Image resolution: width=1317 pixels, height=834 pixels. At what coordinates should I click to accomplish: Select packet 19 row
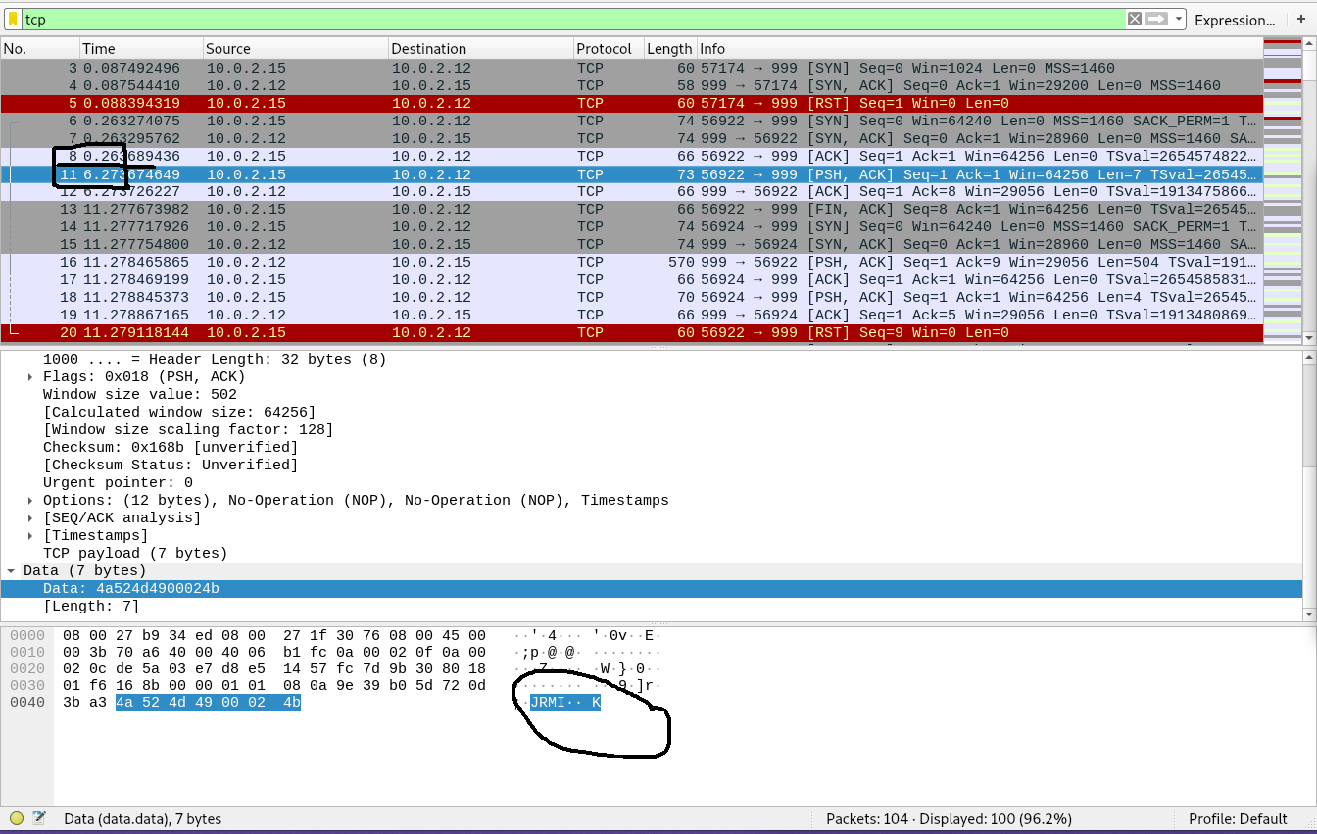coord(631,315)
